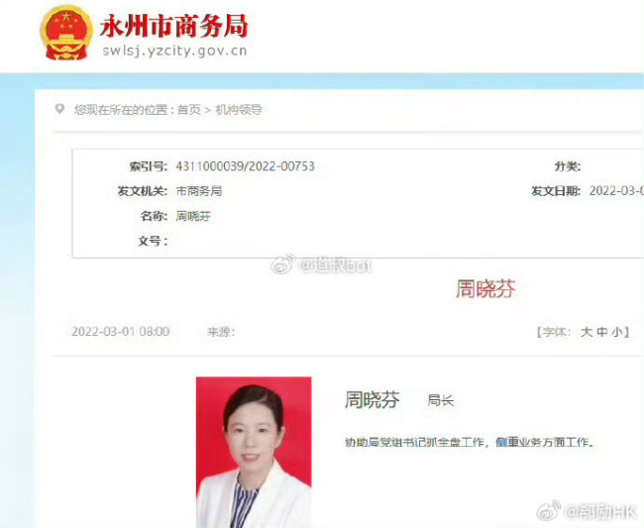This screenshot has height=528, width=644.
Task: Click the location pin icon in breadcrumb
Action: point(59,109)
